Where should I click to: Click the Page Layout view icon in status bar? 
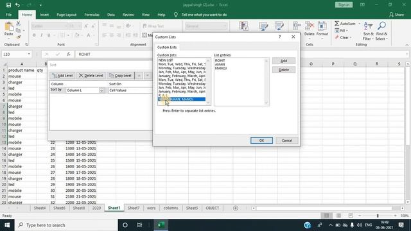coord(338,216)
